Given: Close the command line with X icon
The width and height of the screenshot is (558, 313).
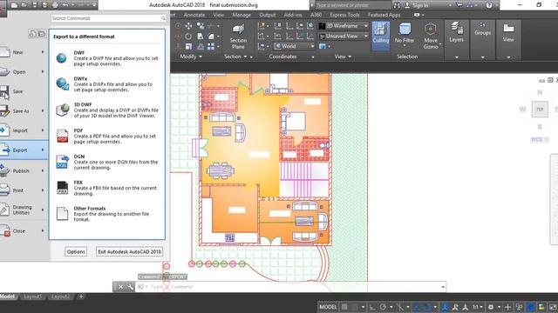Looking at the screenshot, I should [120, 287].
